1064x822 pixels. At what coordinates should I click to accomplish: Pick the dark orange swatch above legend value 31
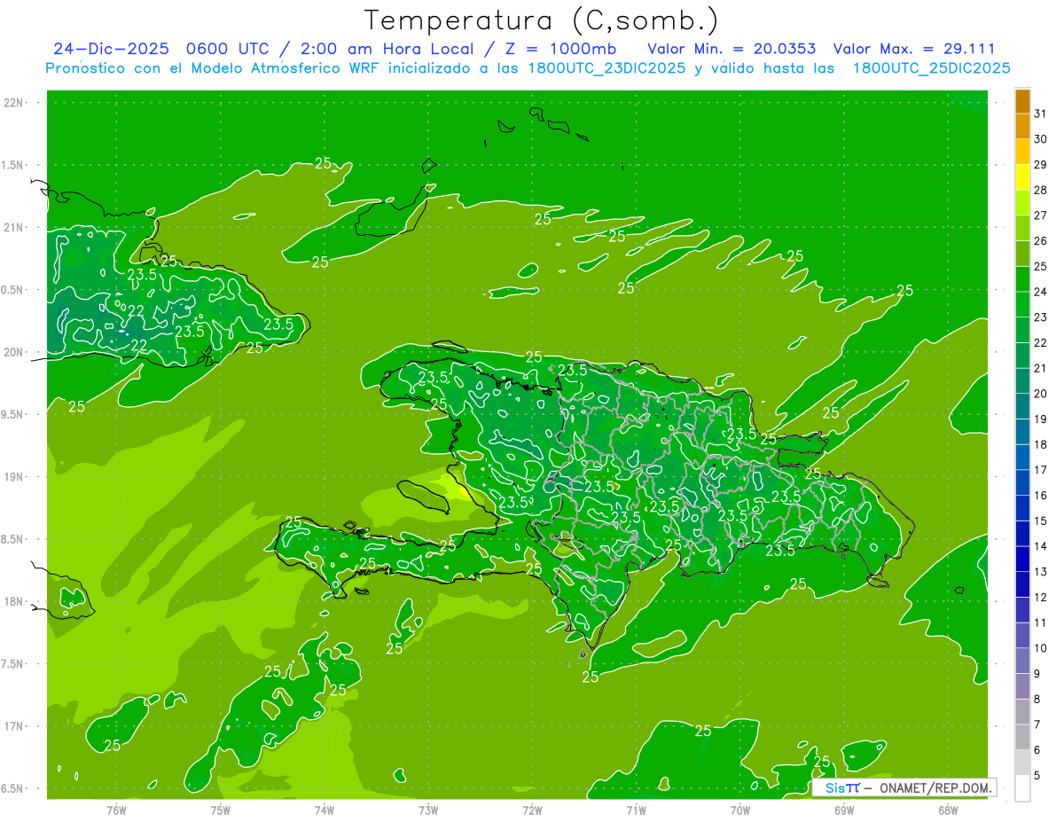[1022, 101]
